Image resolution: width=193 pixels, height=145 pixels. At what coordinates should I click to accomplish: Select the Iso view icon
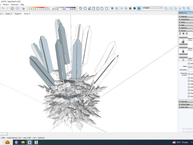point(81,8)
